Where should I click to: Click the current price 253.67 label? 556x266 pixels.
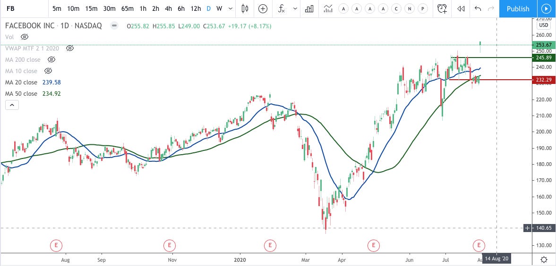[544, 45]
